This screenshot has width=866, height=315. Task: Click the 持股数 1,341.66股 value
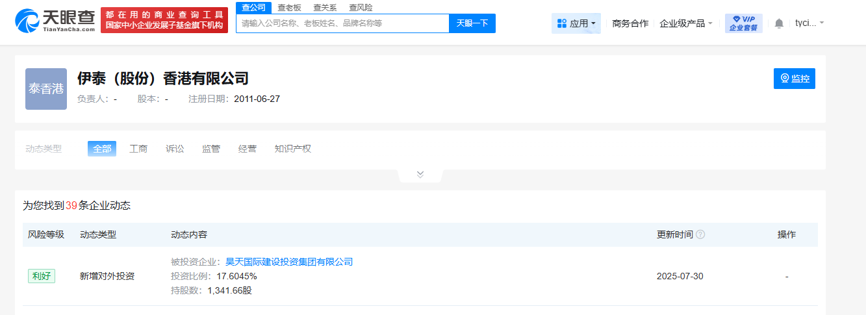[229, 290]
